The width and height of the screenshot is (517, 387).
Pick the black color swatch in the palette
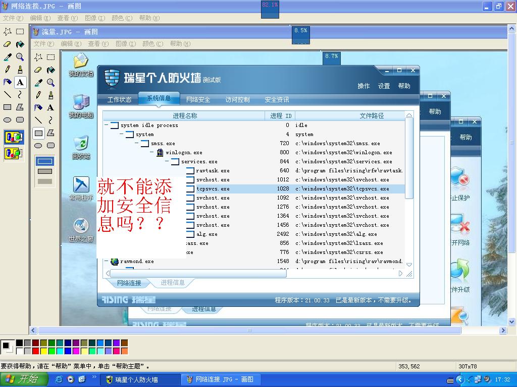pos(20,343)
